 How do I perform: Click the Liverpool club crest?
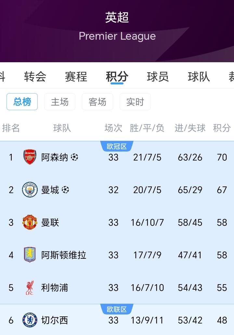30,288
